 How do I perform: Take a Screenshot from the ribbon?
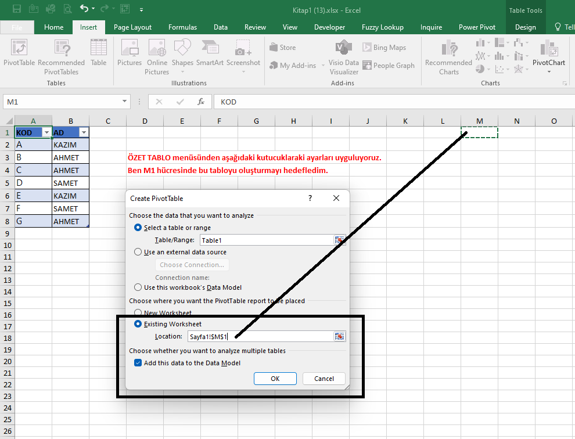[243, 53]
